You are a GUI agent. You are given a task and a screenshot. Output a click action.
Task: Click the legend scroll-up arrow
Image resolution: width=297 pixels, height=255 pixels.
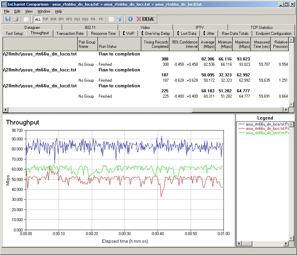click(x=291, y=125)
